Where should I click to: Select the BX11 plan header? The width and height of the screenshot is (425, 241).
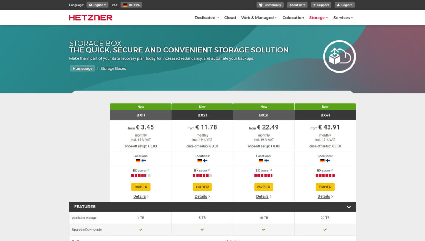(x=141, y=115)
